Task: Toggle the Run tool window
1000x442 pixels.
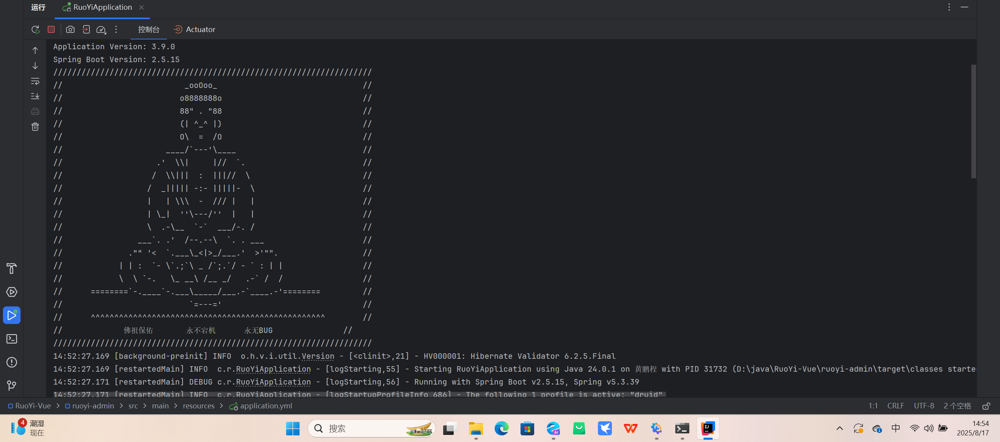Action: (12, 315)
